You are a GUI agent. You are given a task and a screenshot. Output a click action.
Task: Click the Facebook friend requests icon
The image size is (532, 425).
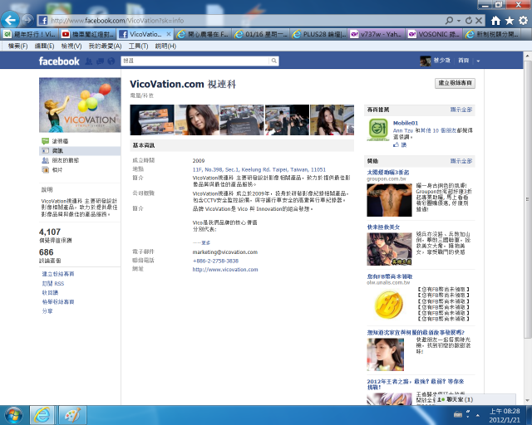[89, 61]
